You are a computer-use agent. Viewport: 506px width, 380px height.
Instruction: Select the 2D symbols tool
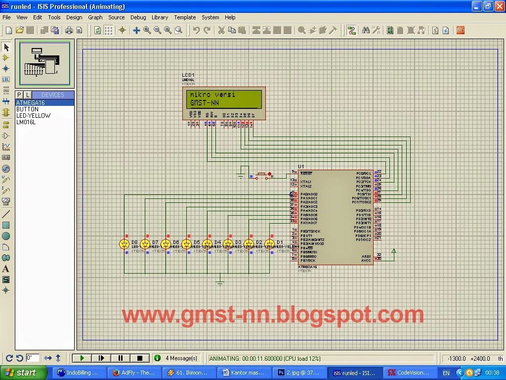(6, 280)
